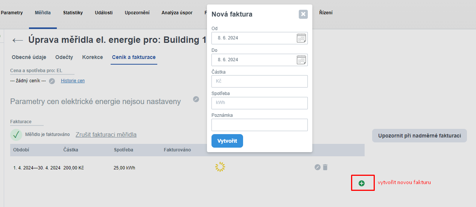Click Zrušit fakturaci měřidla link
The height and width of the screenshot is (207, 476).
[x=106, y=134]
